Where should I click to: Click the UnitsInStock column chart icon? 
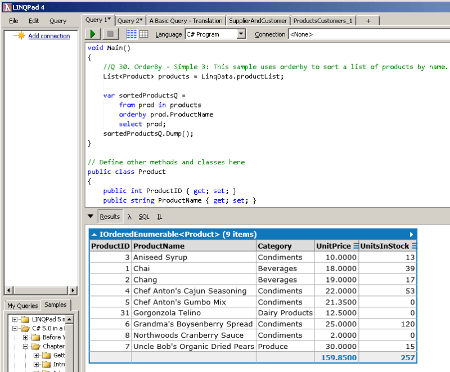click(414, 246)
